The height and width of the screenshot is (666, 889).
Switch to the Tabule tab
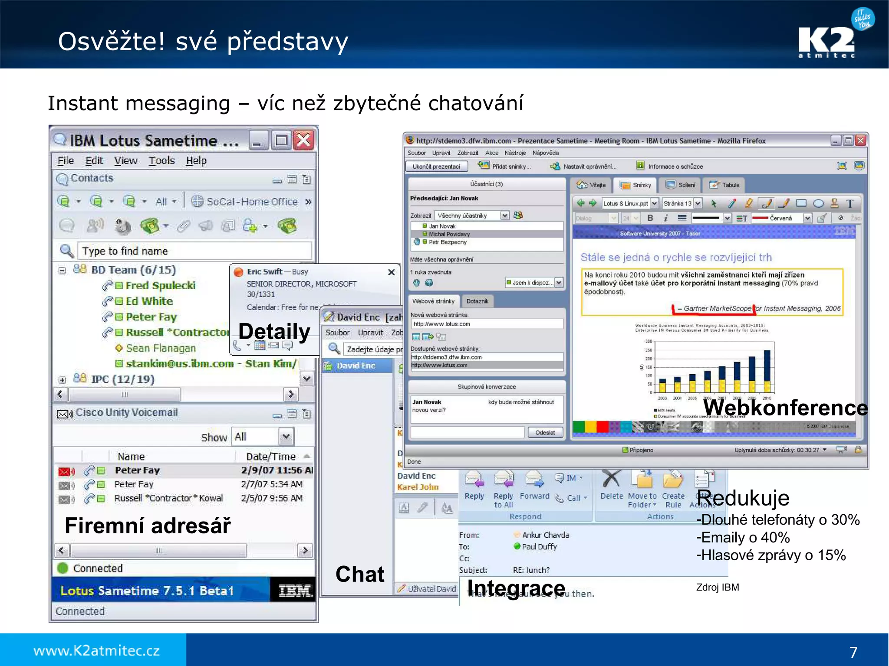724,185
